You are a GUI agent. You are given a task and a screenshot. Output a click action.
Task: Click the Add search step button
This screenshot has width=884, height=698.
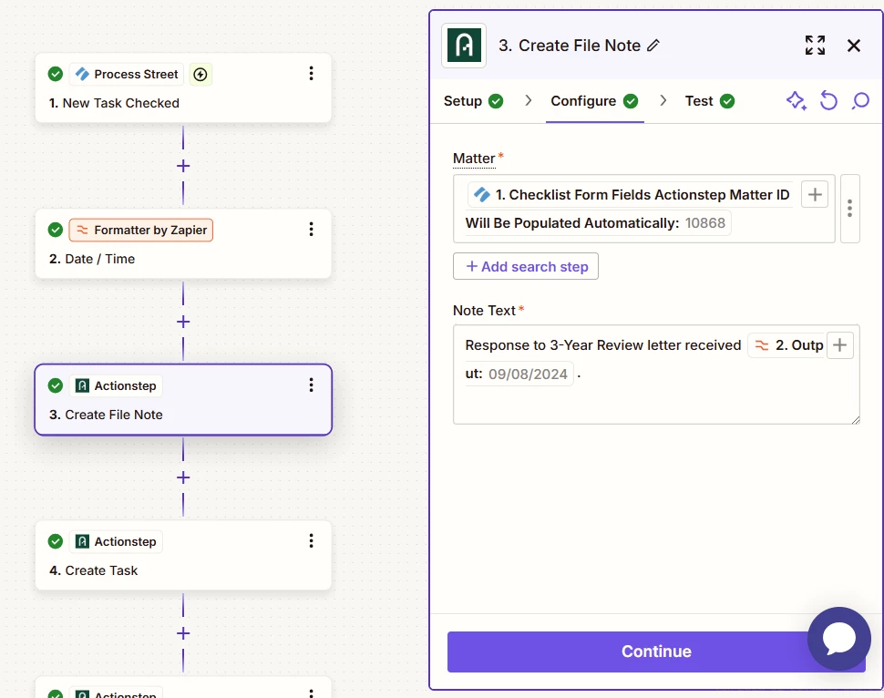(x=526, y=266)
